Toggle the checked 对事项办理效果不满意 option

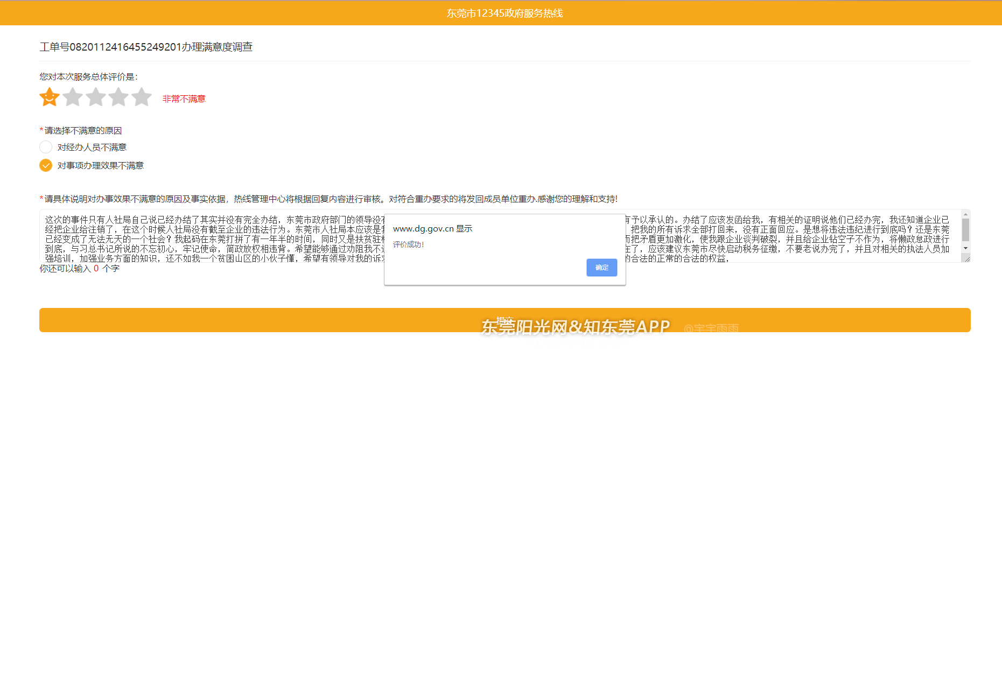tap(46, 165)
